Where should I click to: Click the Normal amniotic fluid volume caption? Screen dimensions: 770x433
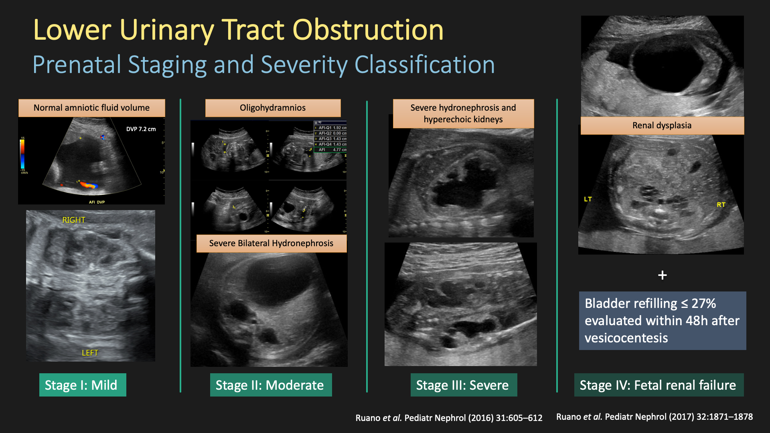(91, 108)
